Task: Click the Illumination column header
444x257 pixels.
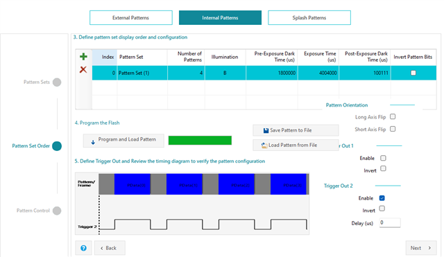Action: (x=225, y=57)
